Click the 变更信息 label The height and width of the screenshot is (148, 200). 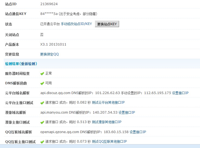coord(12,54)
